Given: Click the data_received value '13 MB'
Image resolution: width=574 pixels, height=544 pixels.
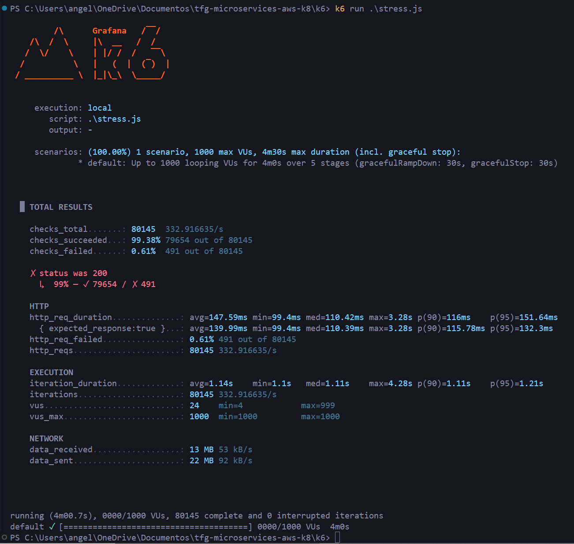Looking at the screenshot, I should click(x=201, y=450).
